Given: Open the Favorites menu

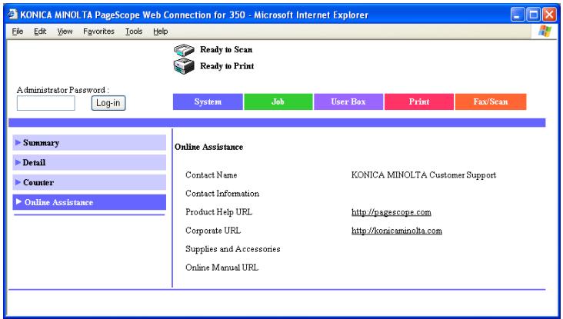Looking at the screenshot, I should tap(98, 32).
